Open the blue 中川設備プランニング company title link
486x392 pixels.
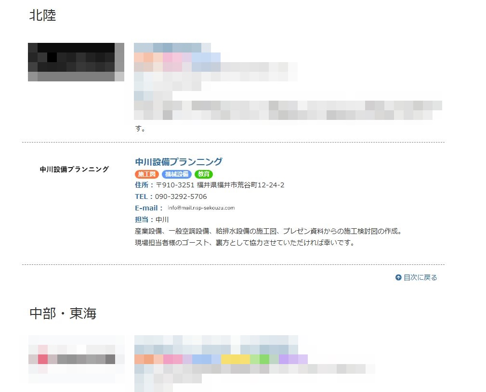click(179, 161)
